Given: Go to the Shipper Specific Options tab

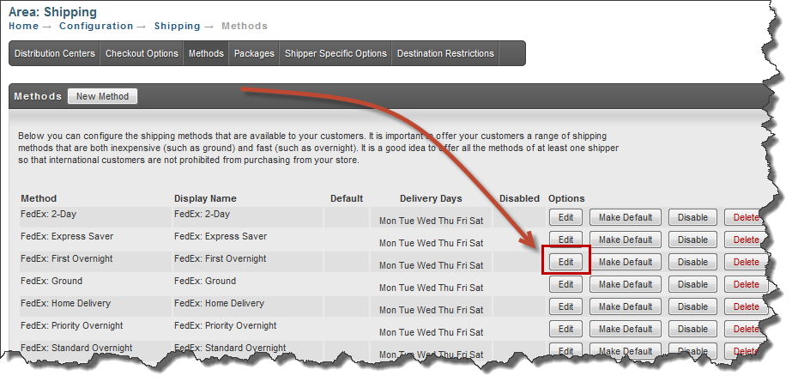Looking at the screenshot, I should point(336,53).
